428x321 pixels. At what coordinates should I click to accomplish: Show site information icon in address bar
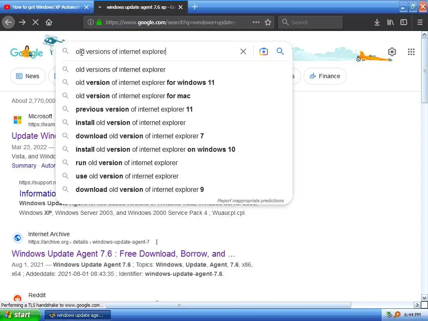[91, 22]
